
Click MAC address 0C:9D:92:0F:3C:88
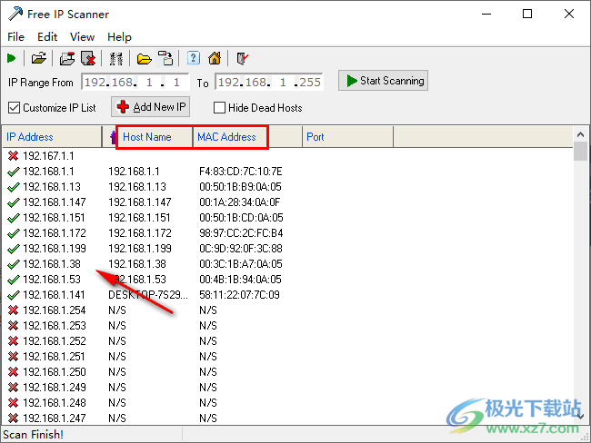(x=241, y=249)
